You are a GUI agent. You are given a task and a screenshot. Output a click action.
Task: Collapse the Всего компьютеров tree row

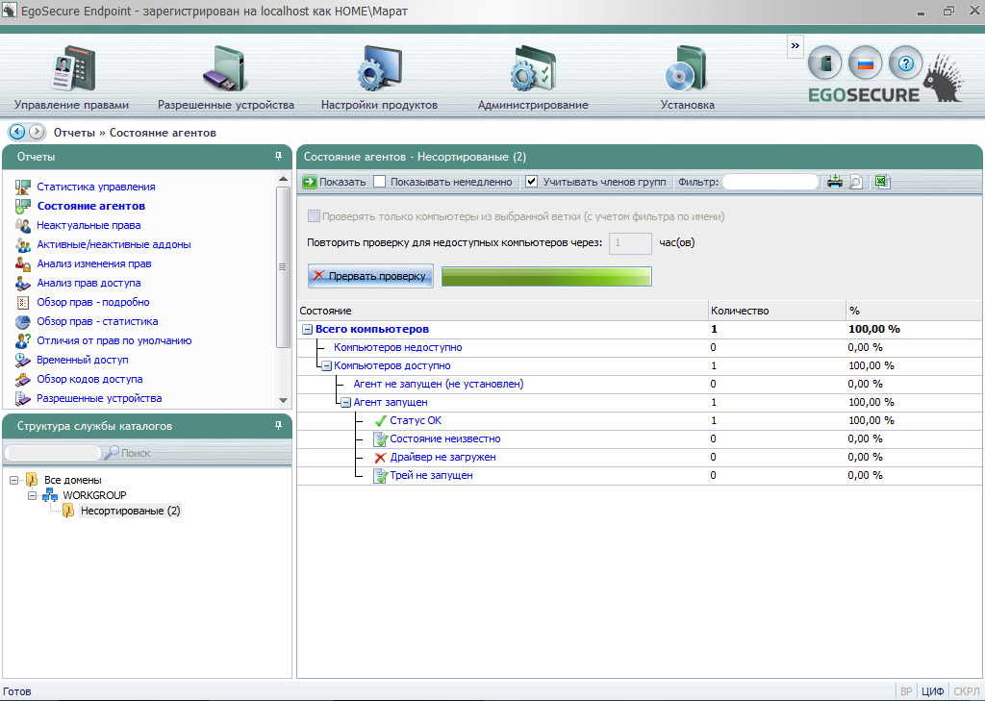coord(307,329)
